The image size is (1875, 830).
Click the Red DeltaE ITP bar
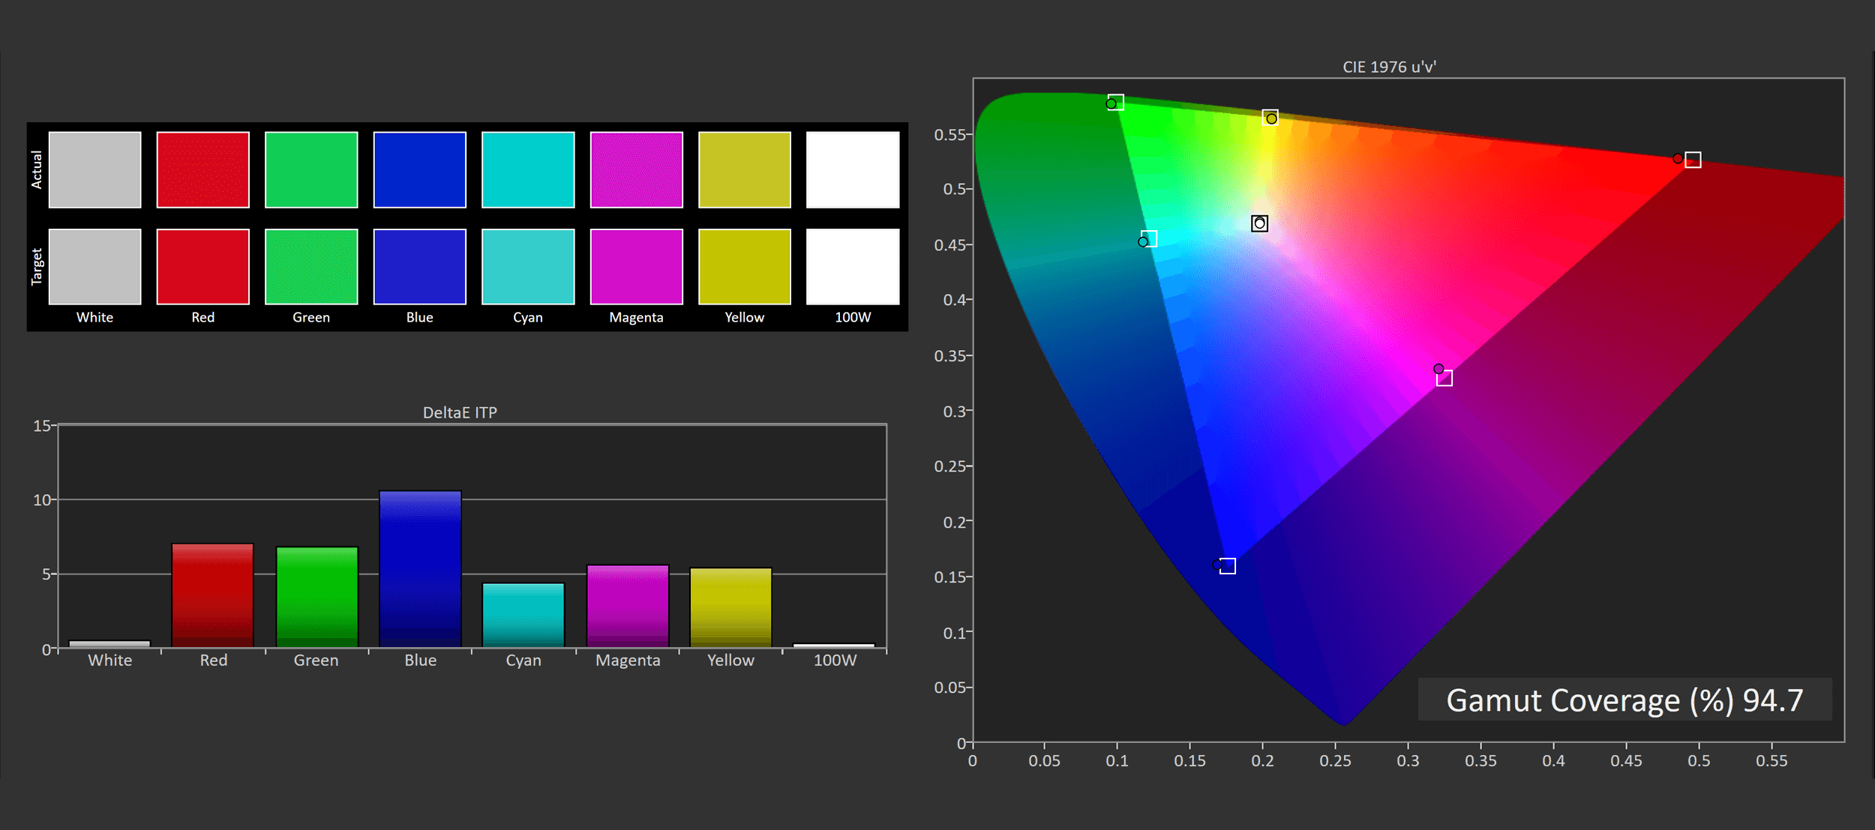point(212,595)
